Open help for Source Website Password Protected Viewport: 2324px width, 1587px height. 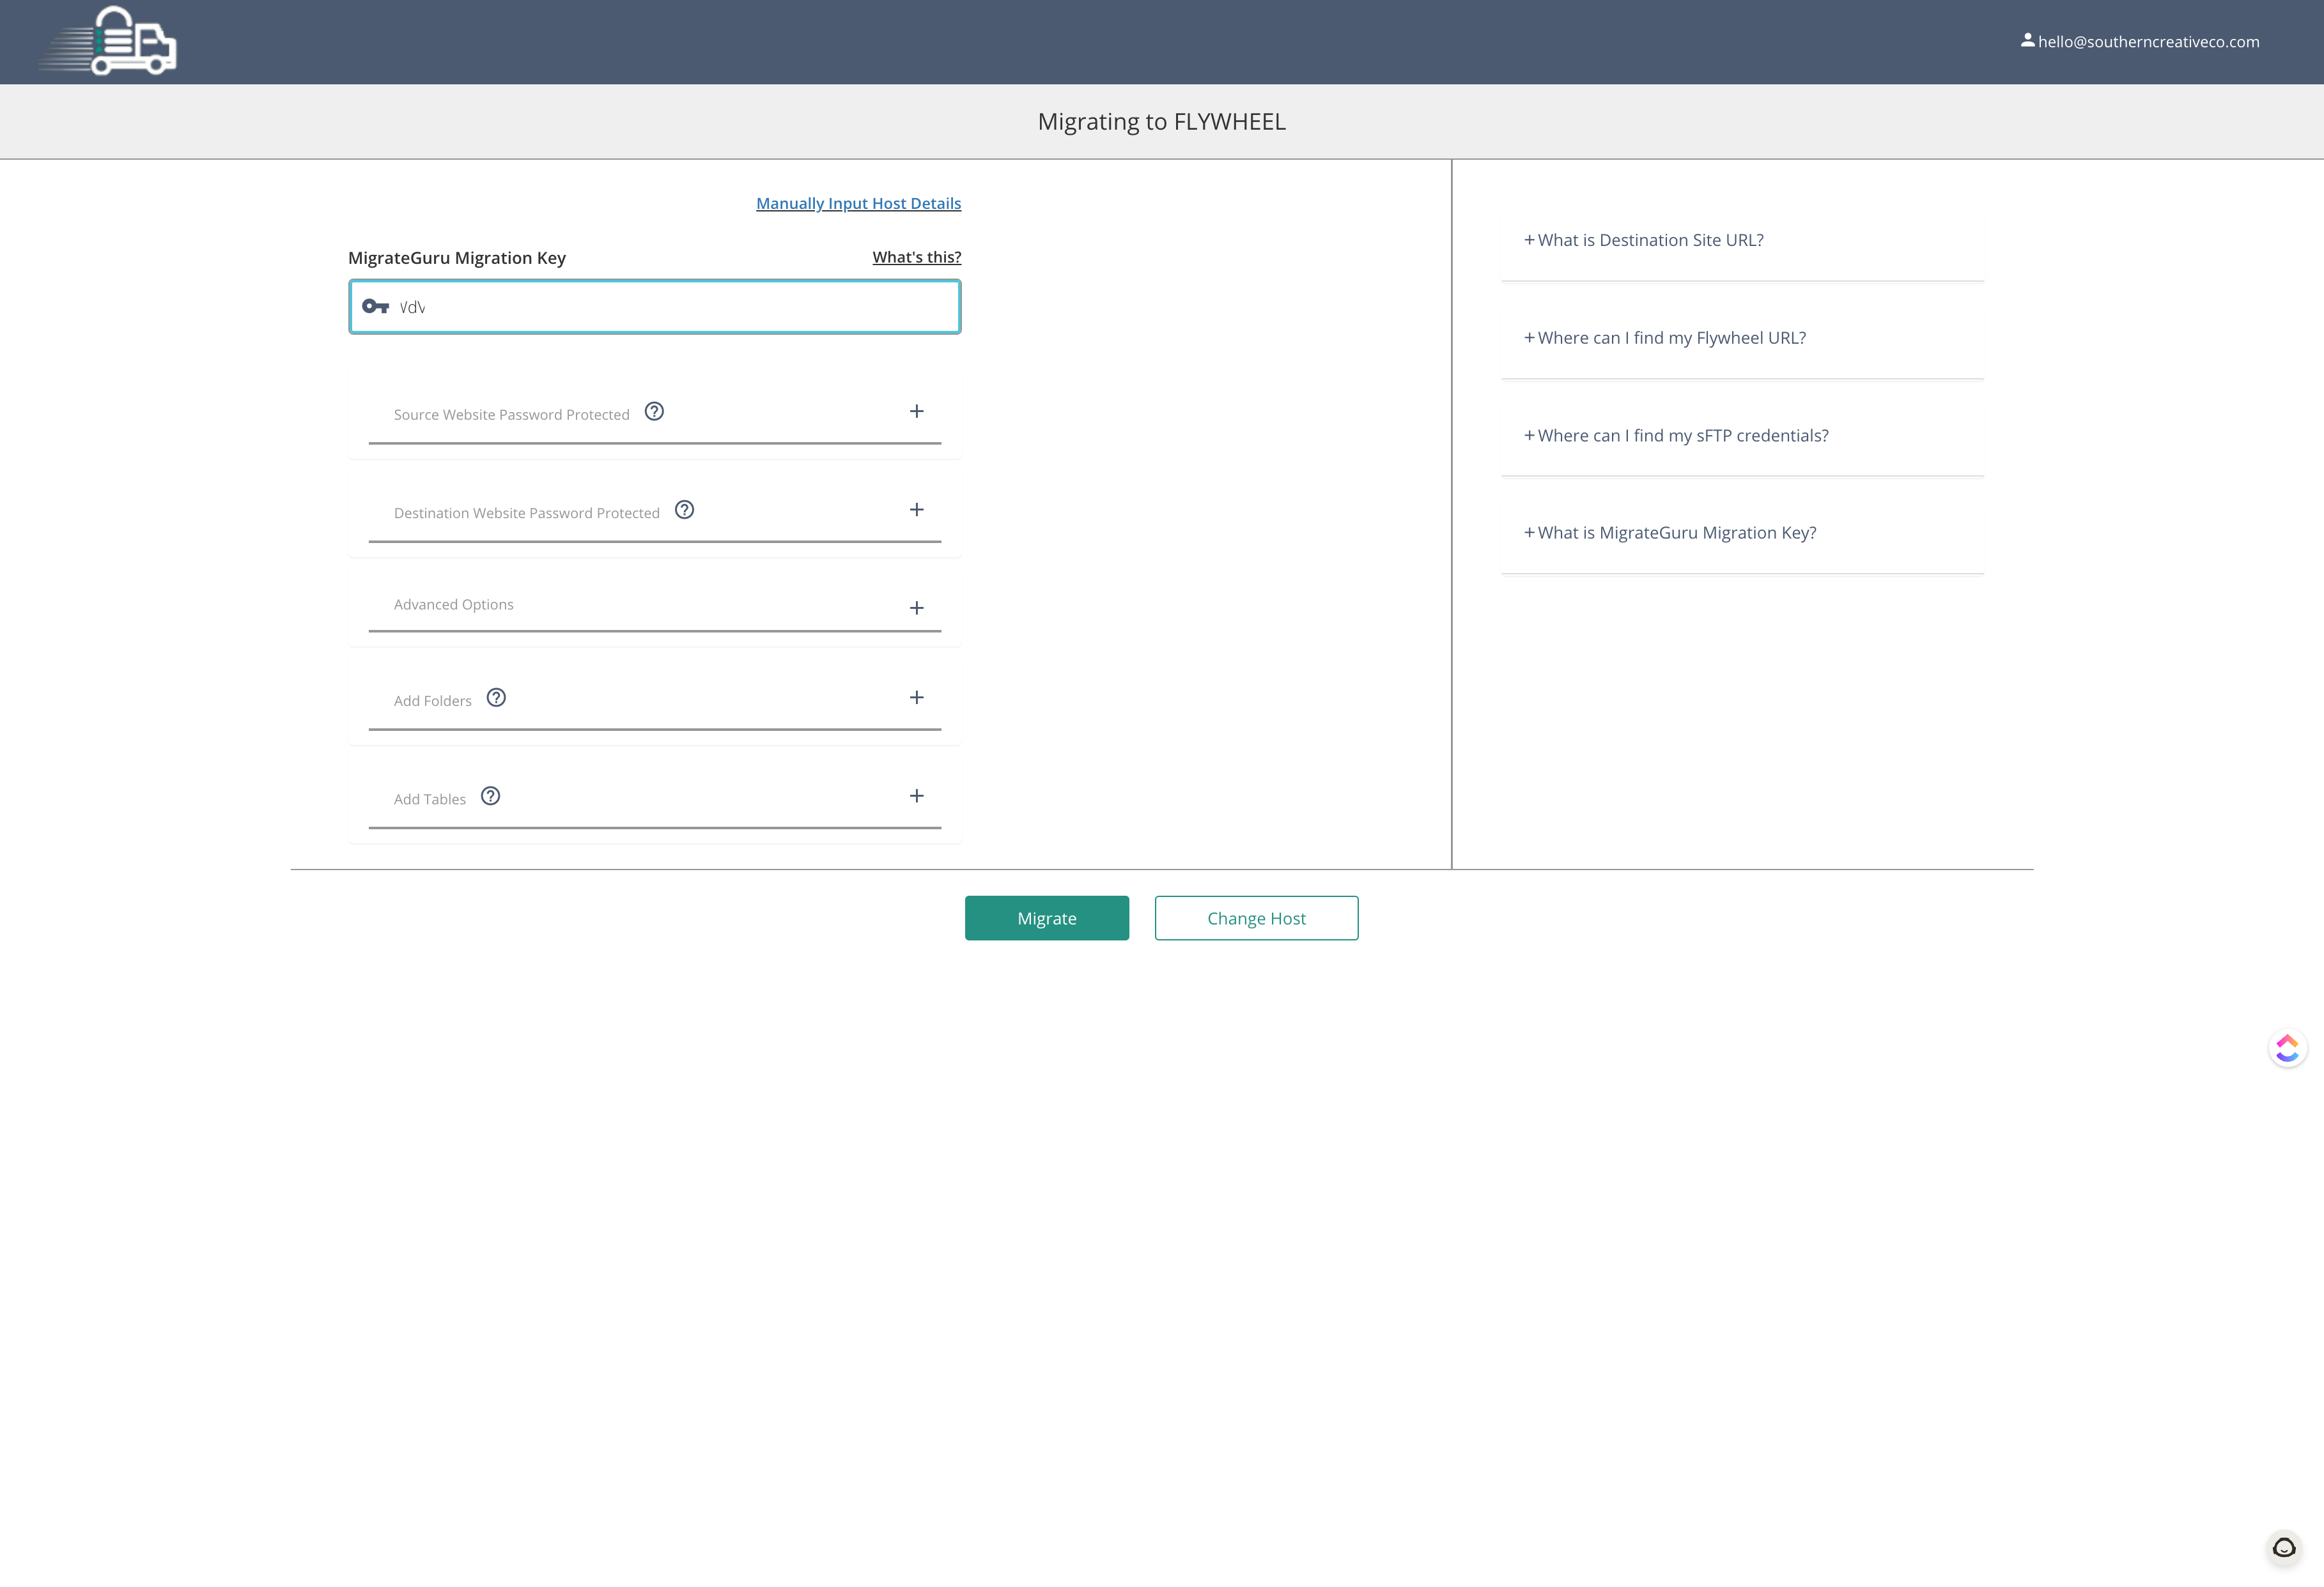tap(654, 411)
